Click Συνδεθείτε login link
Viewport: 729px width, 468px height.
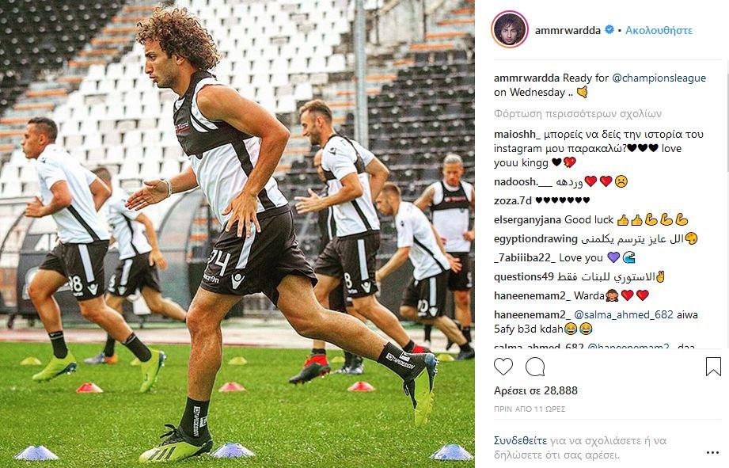520,440
